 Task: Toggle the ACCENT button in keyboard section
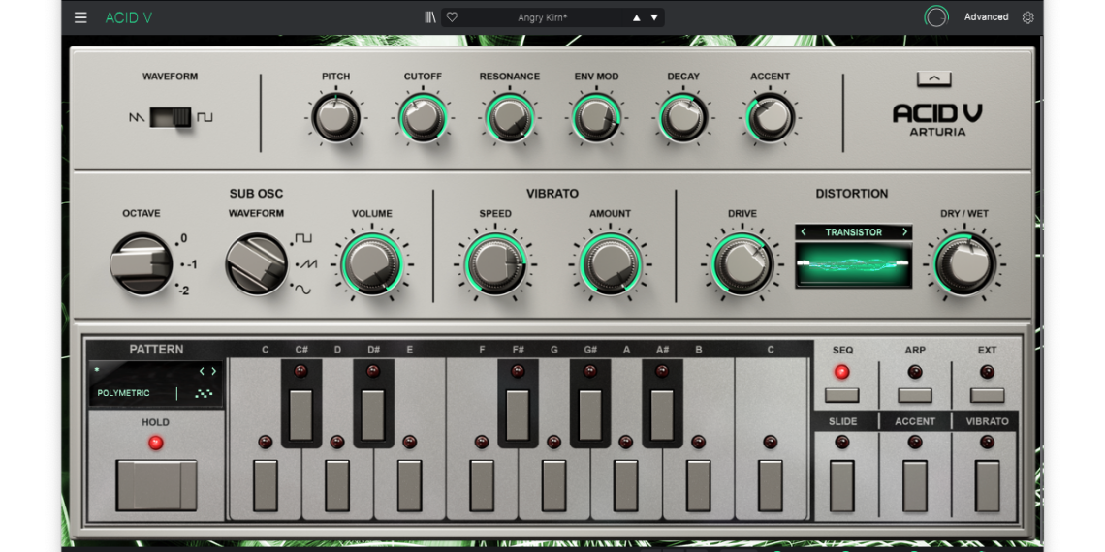coord(915,486)
